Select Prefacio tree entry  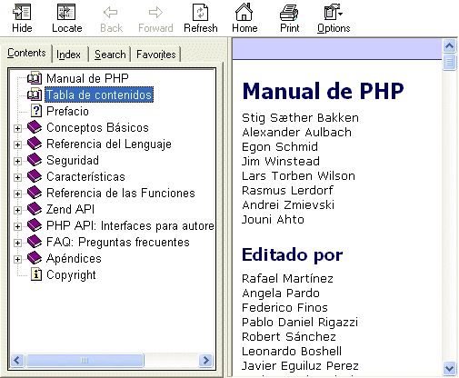(67, 111)
